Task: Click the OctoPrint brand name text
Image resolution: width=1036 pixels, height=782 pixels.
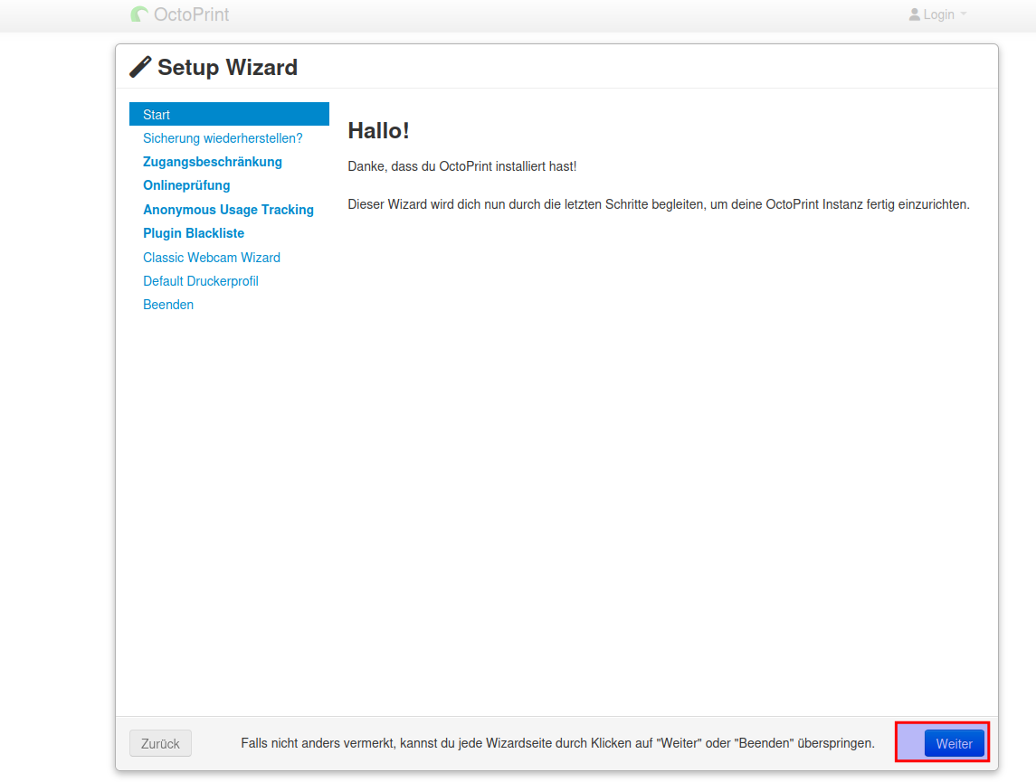Action: (191, 14)
